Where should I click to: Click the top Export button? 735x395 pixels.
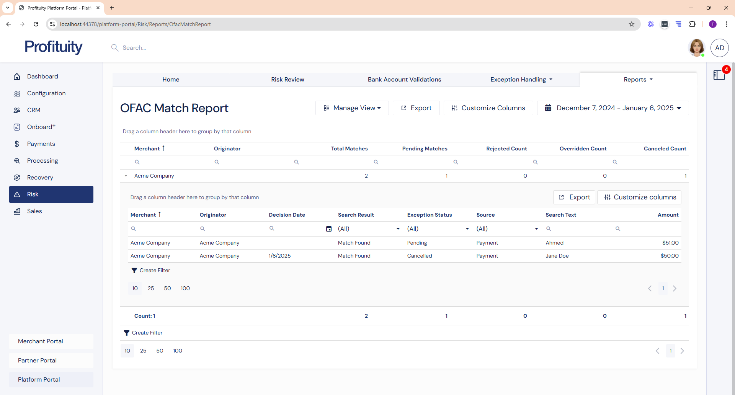click(x=416, y=108)
